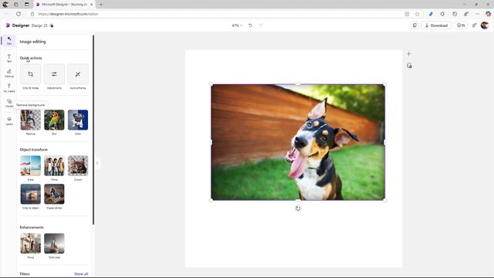Apply Auto enhance to the image
The height and width of the screenshot is (278, 494).
78,74
